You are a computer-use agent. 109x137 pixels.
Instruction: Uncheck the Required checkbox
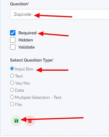(13, 33)
